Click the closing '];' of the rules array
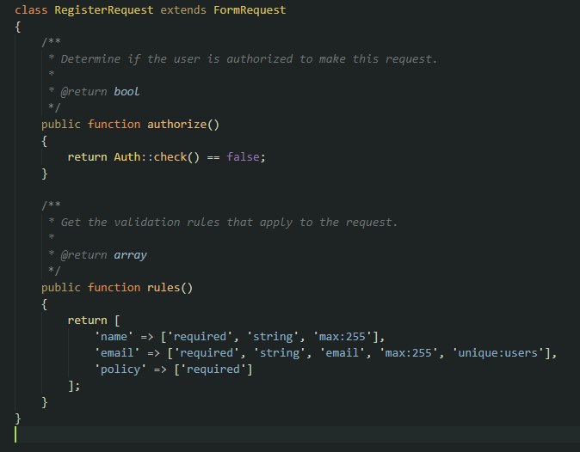 pos(74,386)
